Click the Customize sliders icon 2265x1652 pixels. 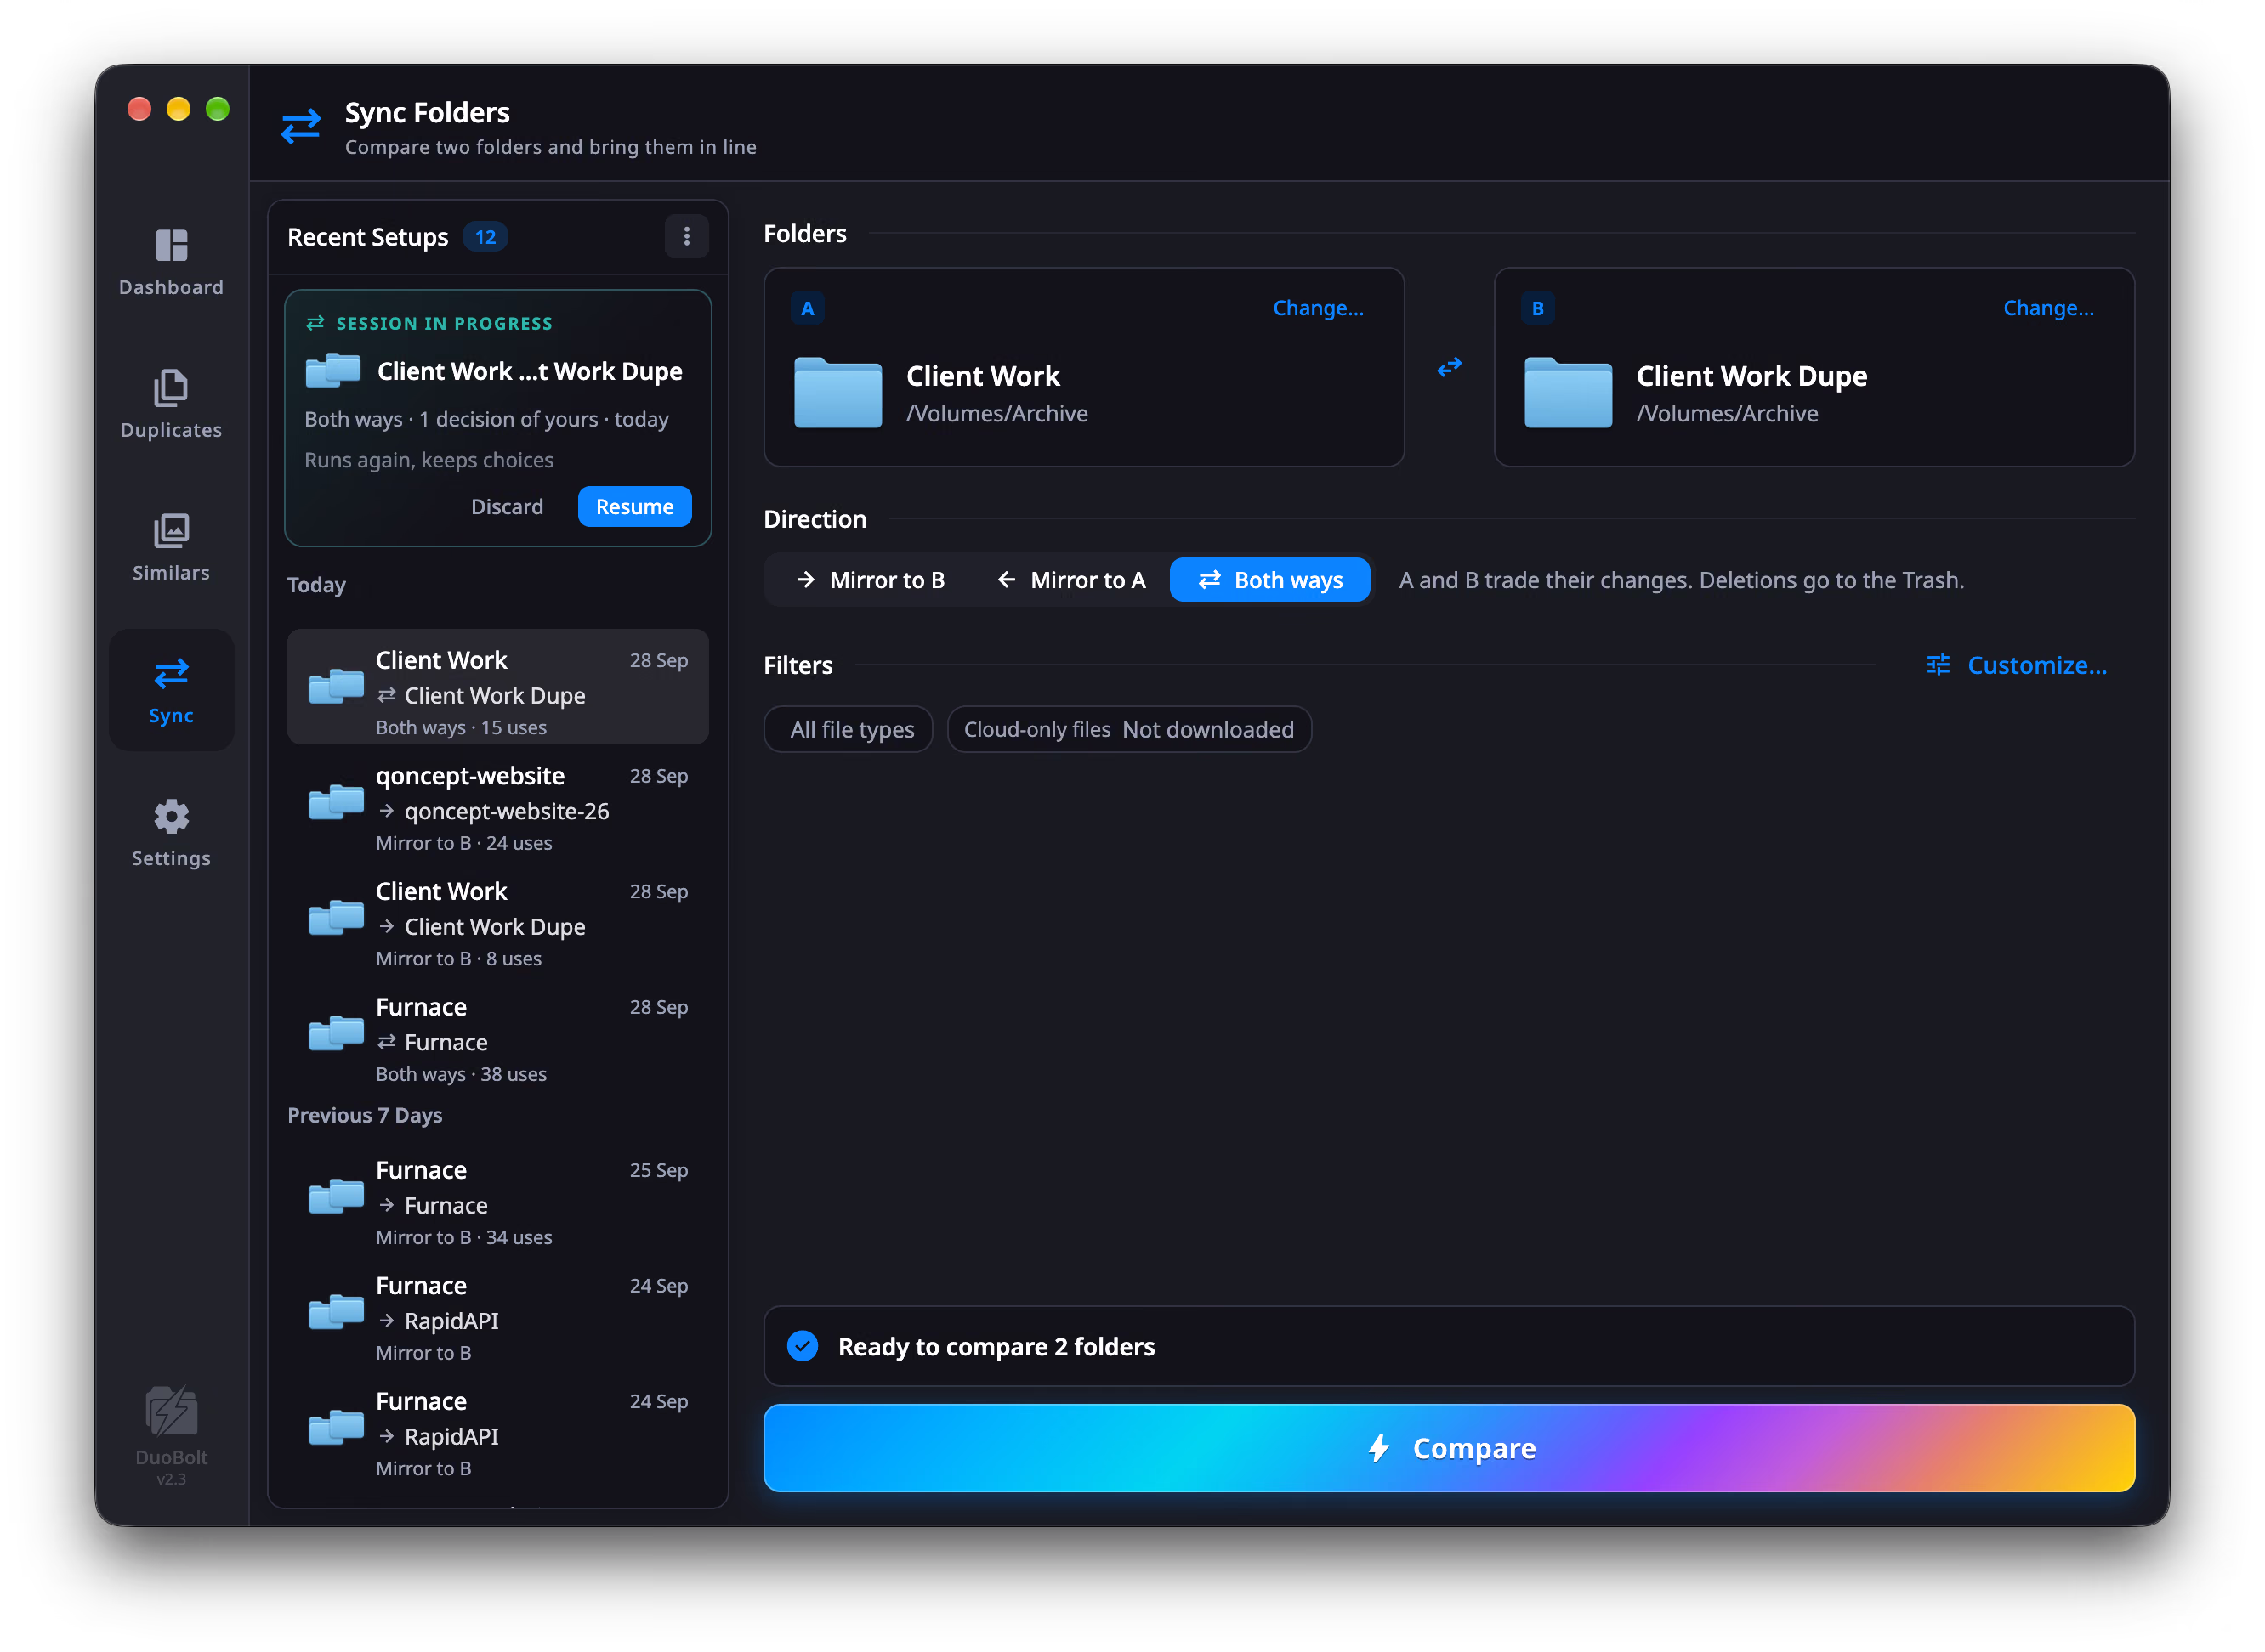pyautogui.click(x=1938, y=665)
